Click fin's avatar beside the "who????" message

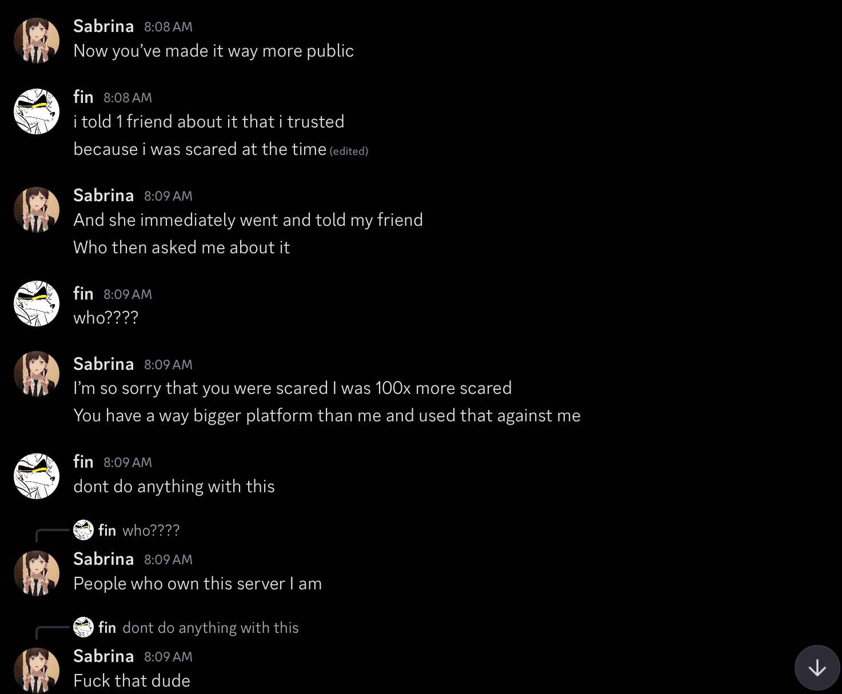tap(37, 303)
